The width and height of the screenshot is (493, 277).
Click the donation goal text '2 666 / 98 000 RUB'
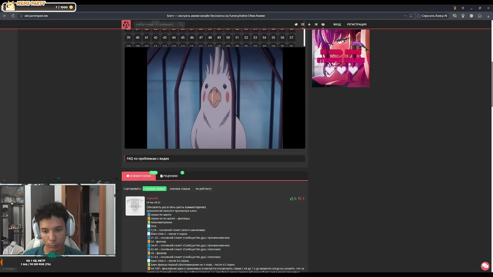[x=35, y=264]
